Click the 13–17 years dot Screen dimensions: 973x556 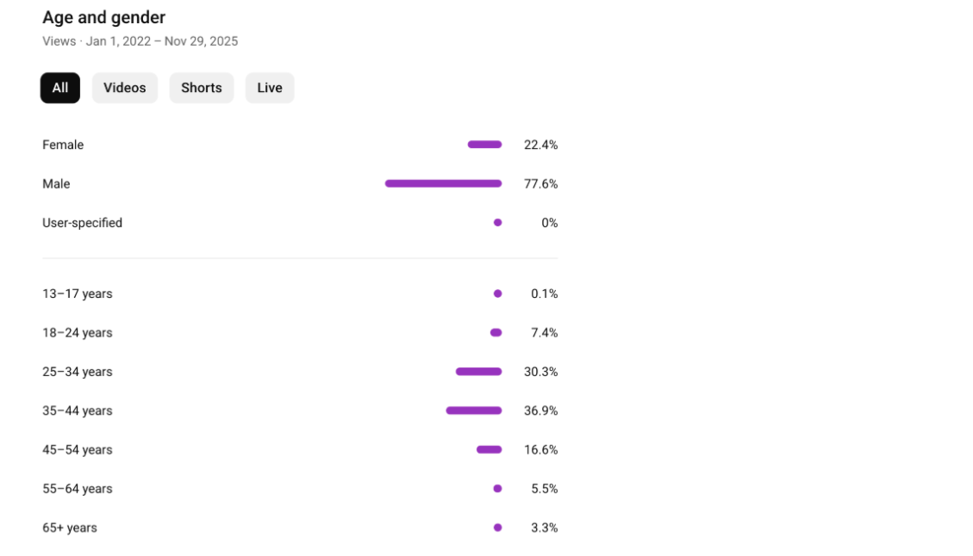[x=497, y=293]
